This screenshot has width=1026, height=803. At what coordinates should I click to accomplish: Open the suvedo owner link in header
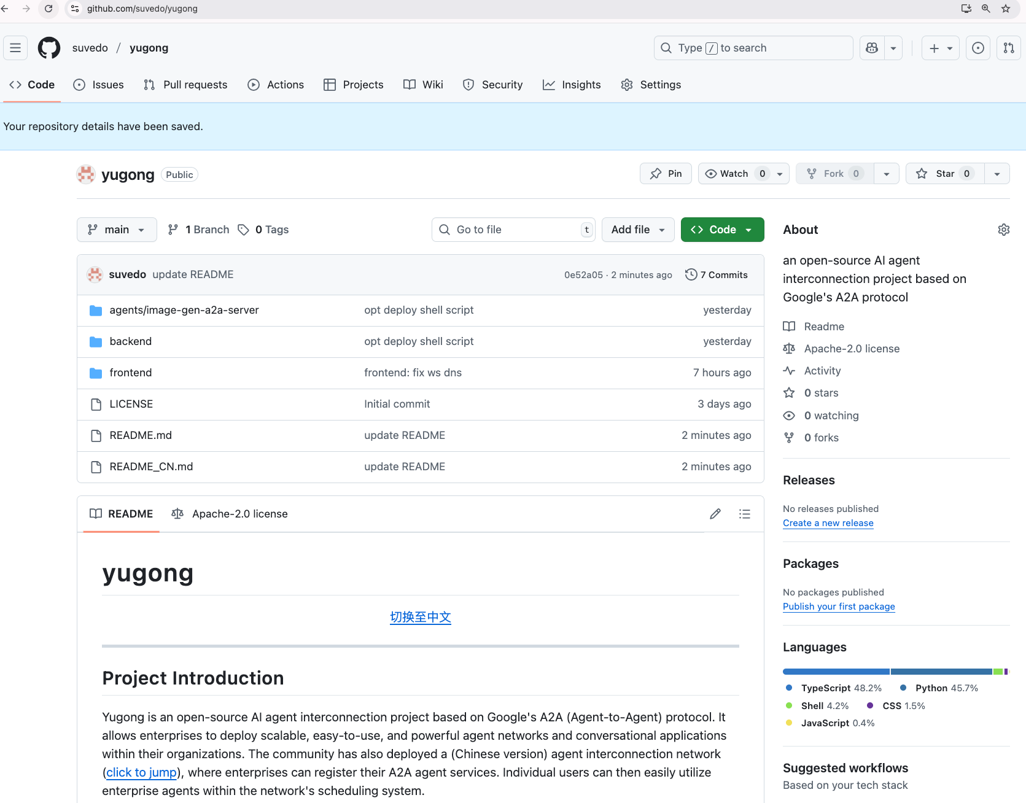click(90, 48)
